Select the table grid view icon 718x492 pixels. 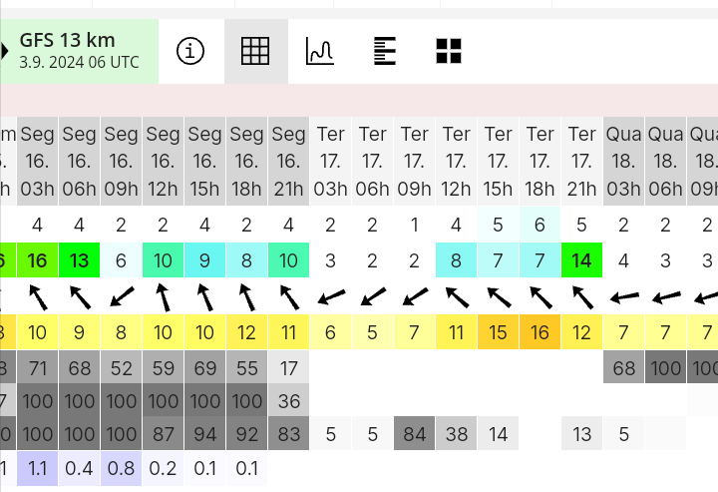[x=255, y=51]
